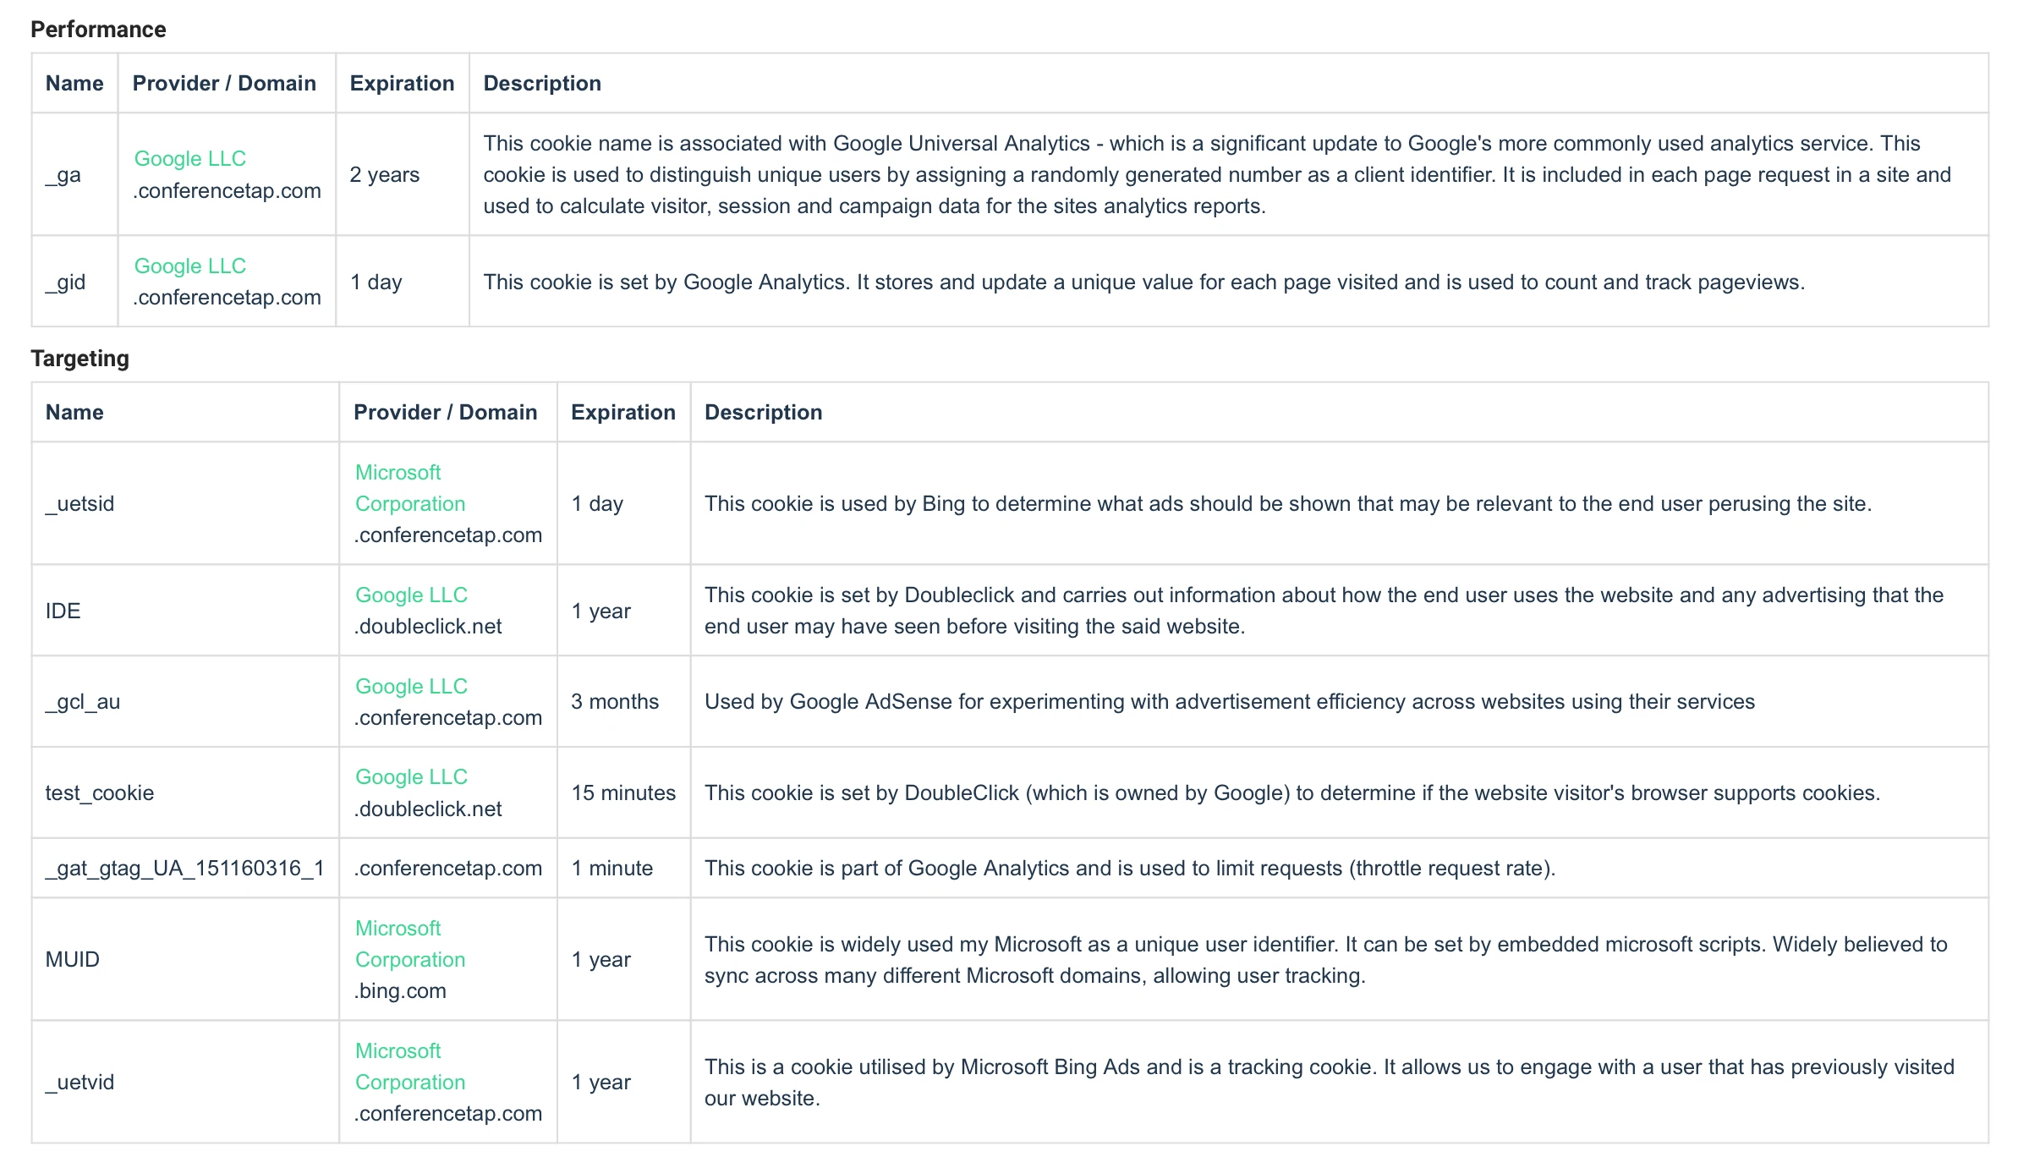Open the Google LLC link in _ga row
This screenshot has width=2018, height=1157.
(189, 158)
